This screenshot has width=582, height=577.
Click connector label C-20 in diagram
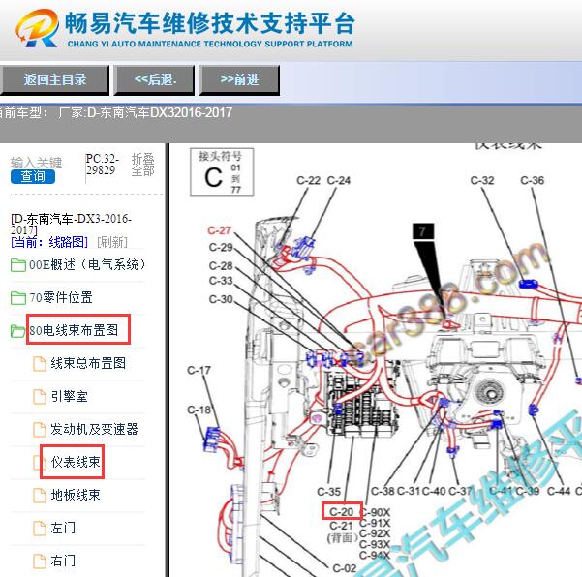(x=342, y=512)
